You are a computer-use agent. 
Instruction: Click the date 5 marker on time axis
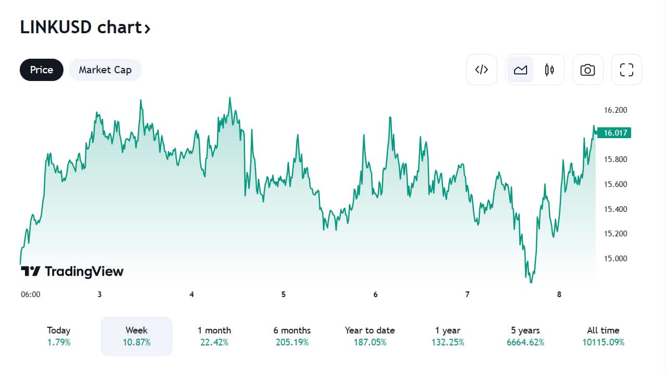[284, 295]
